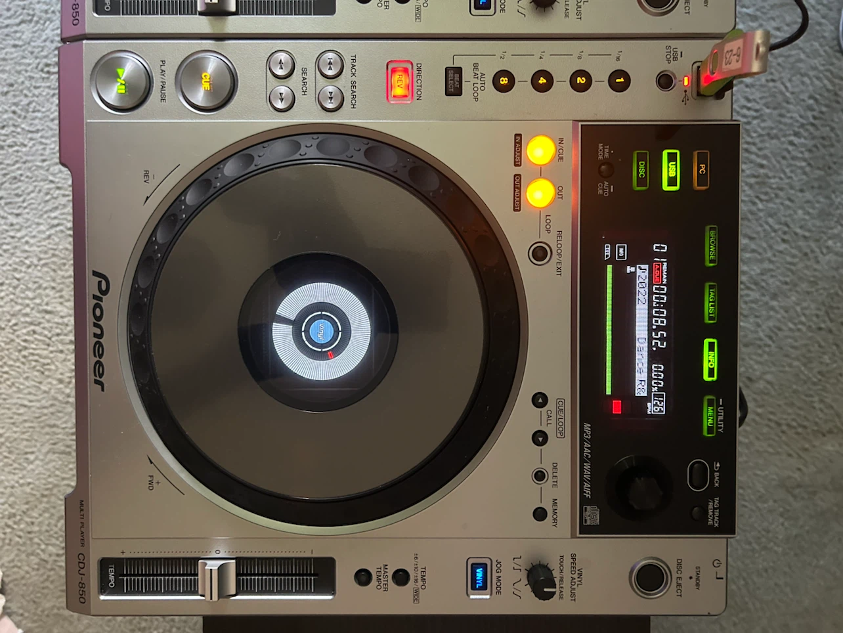Tap the Pioneer logo on the deck
Screen dimensions: 843x633
click(x=100, y=330)
